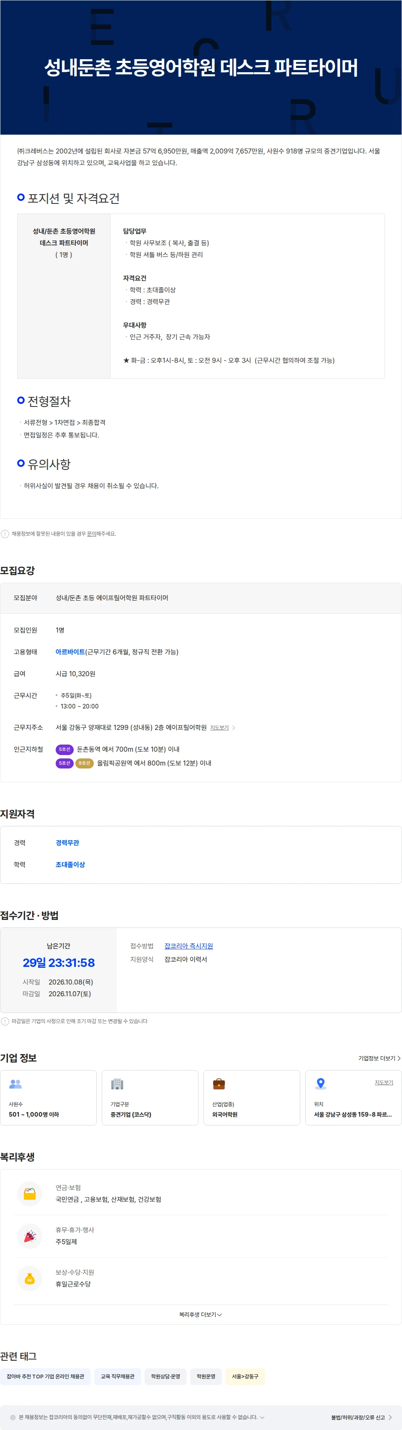Click the 5호선 badge beside 올림픽공원역
Image resolution: width=402 pixels, height=1430 pixels.
pyautogui.click(x=64, y=763)
